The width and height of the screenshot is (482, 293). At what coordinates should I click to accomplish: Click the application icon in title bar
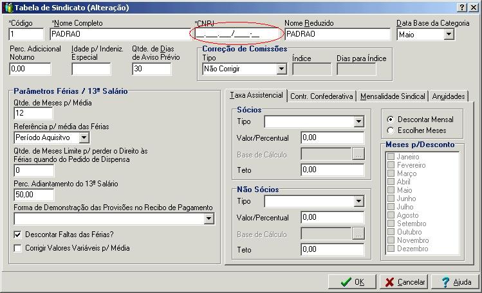tap(8, 7)
